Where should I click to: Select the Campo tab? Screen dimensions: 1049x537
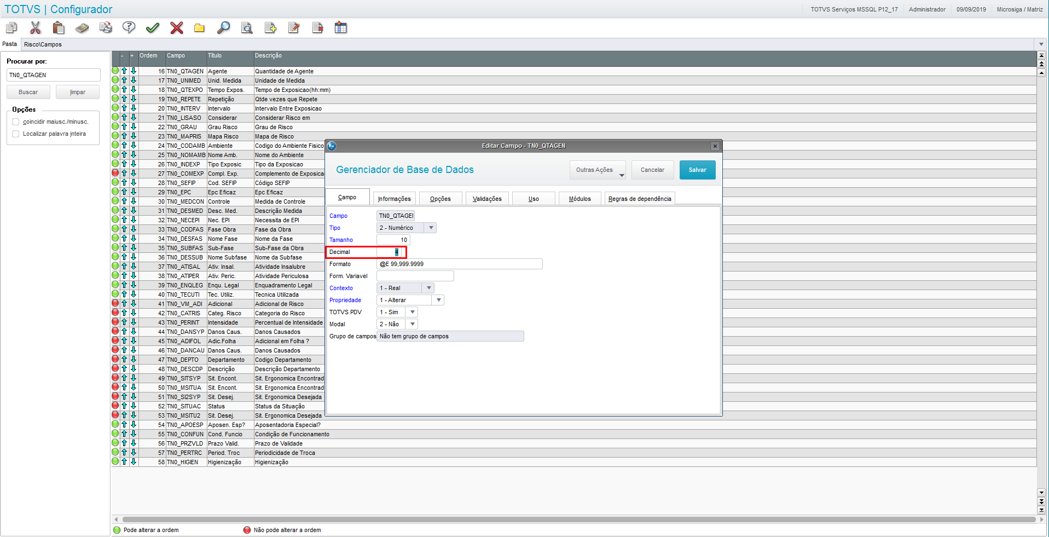(x=347, y=197)
